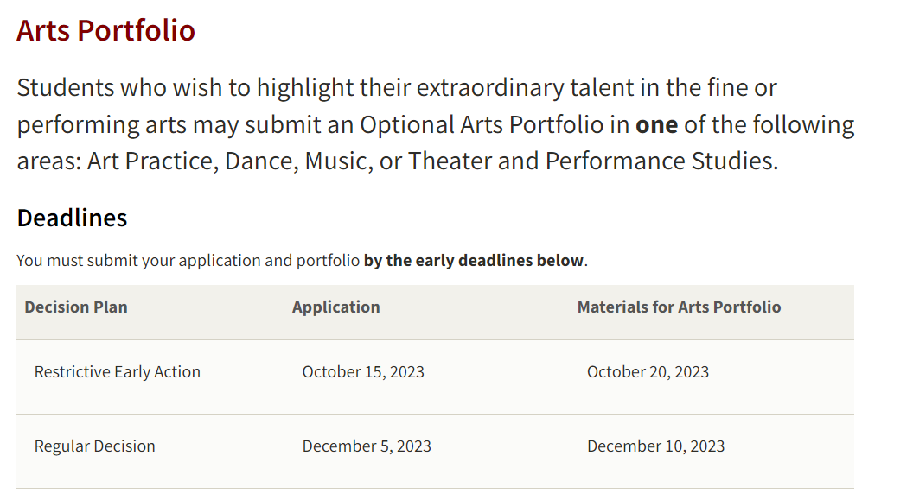Click the word "Dance" in paragraph
The height and width of the screenshot is (500, 913).
(261, 161)
